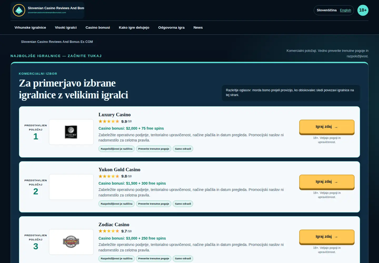Go to Visoki igralci section

tap(66, 28)
